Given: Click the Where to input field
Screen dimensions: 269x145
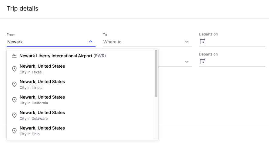Looking at the screenshot, I should click(x=143, y=42).
